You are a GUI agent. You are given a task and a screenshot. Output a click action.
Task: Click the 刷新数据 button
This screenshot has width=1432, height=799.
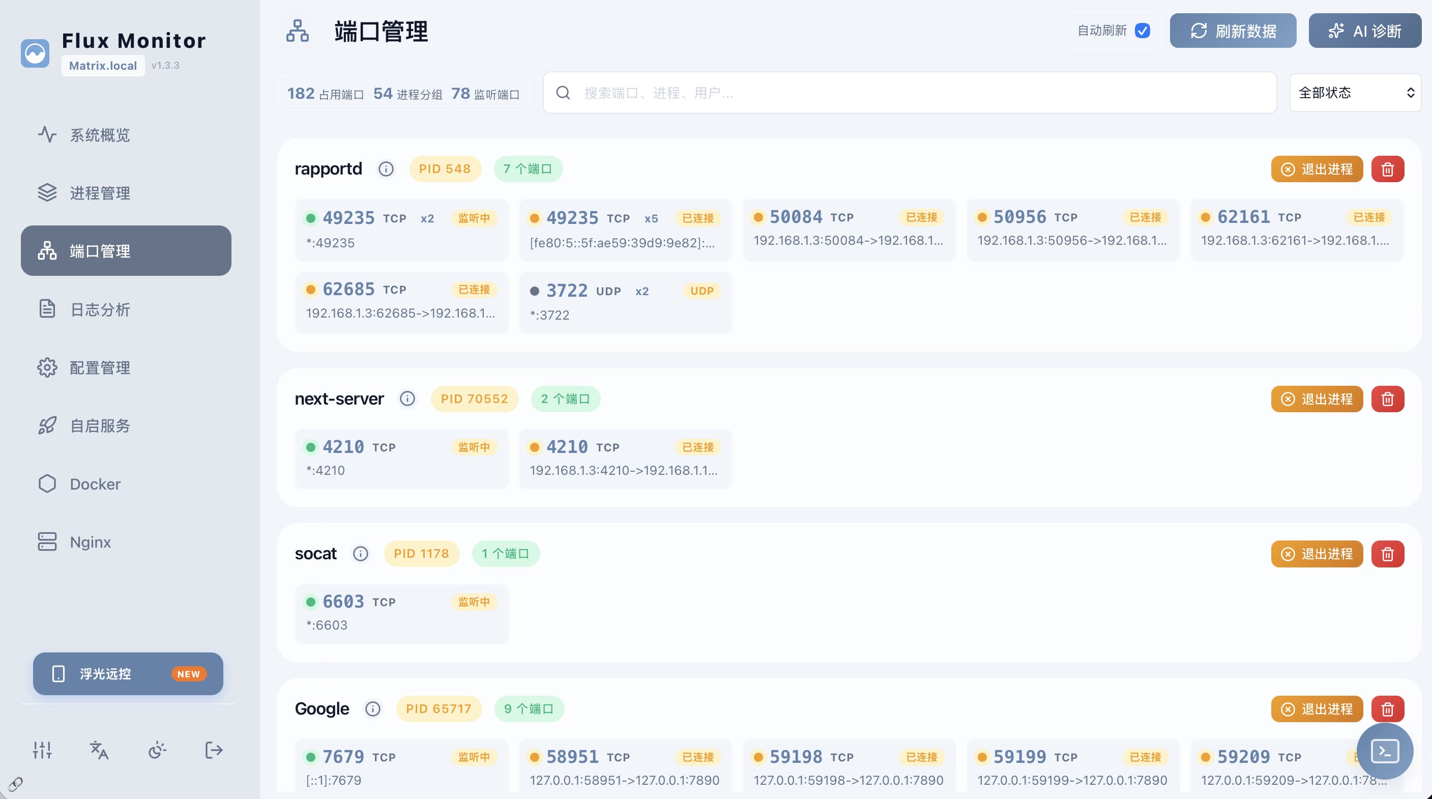tap(1233, 31)
